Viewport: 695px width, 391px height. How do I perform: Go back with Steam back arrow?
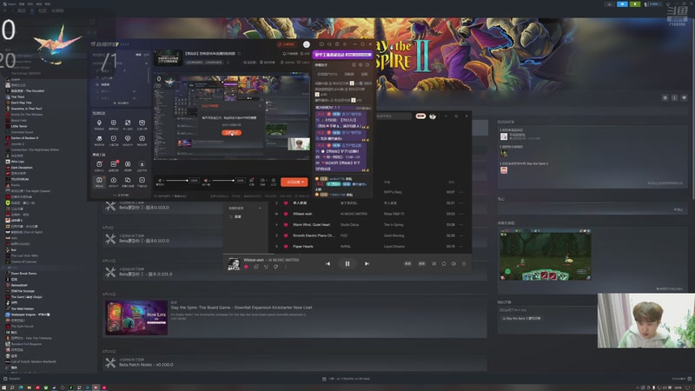[5, 10]
